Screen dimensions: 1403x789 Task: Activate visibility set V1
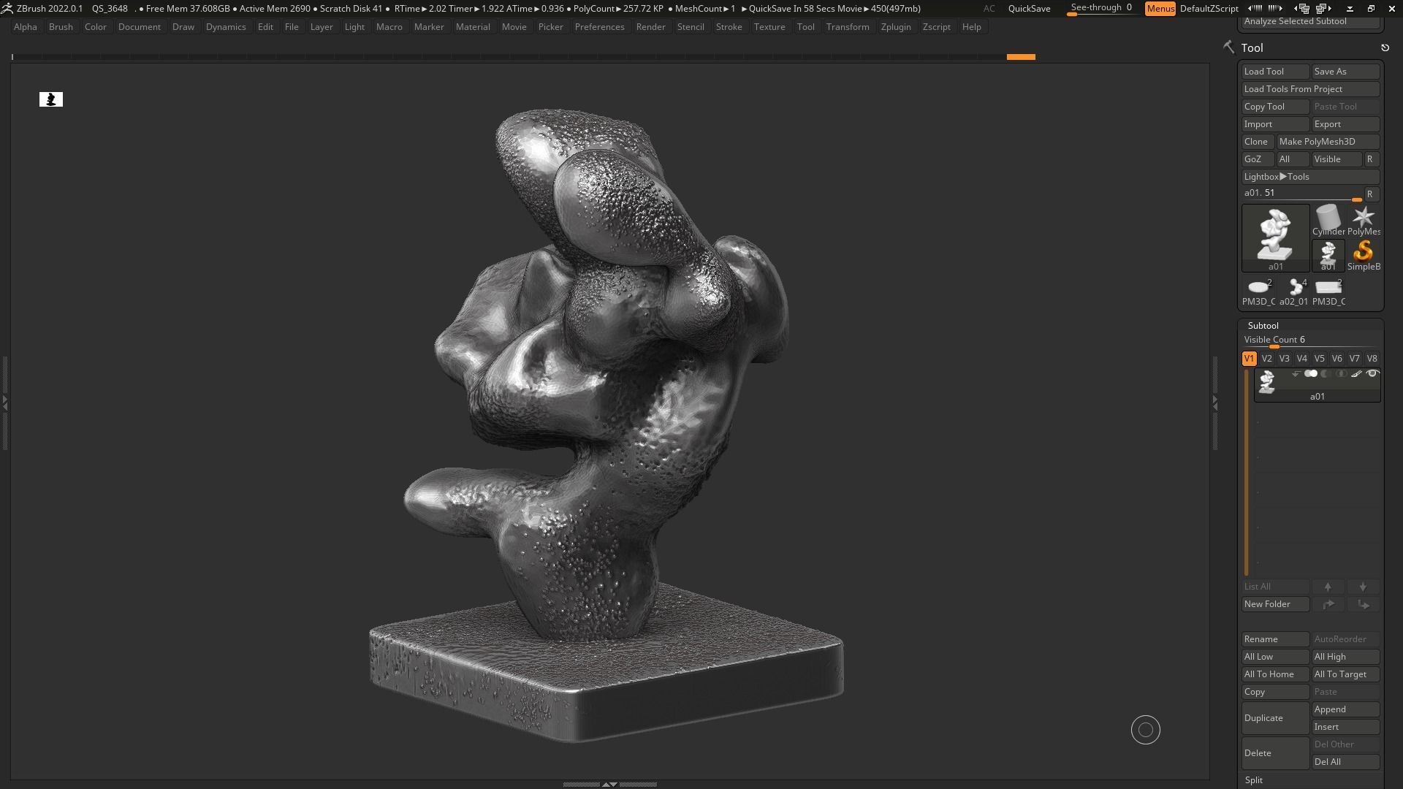tap(1249, 359)
